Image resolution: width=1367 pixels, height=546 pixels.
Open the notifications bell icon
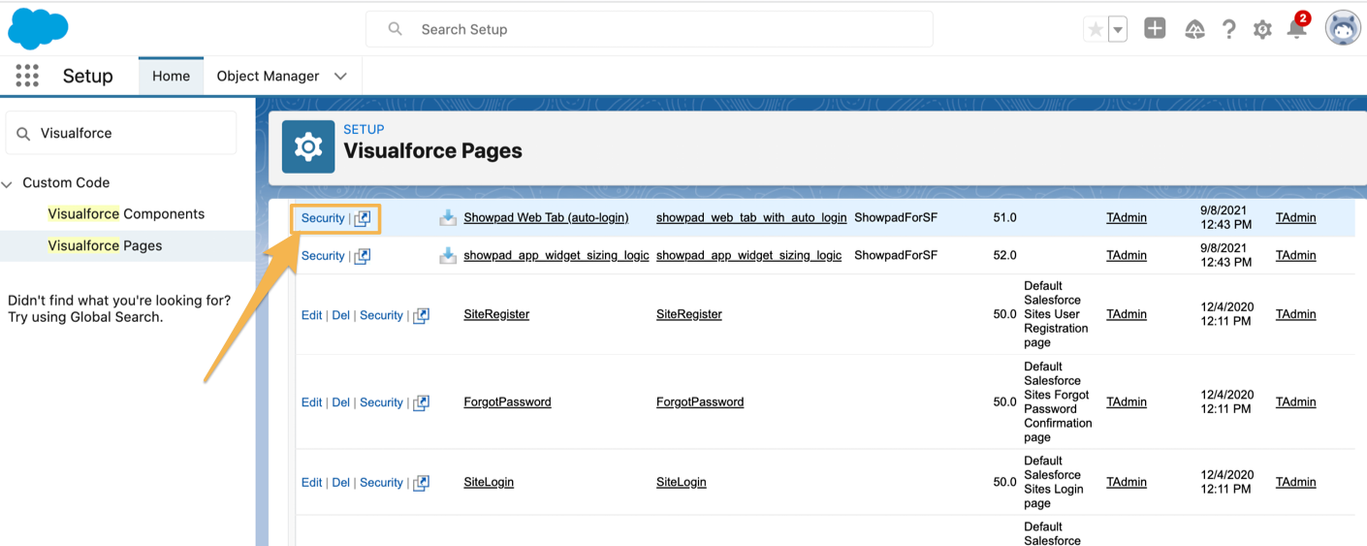tap(1296, 29)
